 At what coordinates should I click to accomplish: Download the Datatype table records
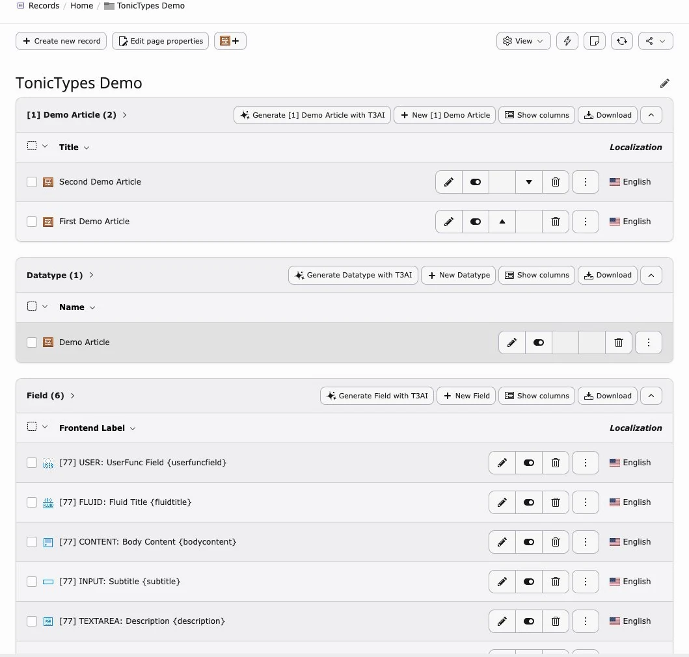coord(607,275)
